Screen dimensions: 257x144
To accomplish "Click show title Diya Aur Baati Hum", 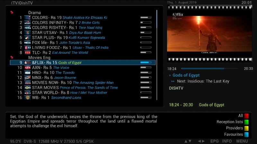I will click(85, 33).
